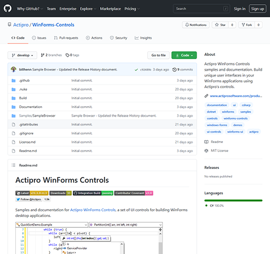Click Marketplace in the top navigation

click(x=110, y=8)
